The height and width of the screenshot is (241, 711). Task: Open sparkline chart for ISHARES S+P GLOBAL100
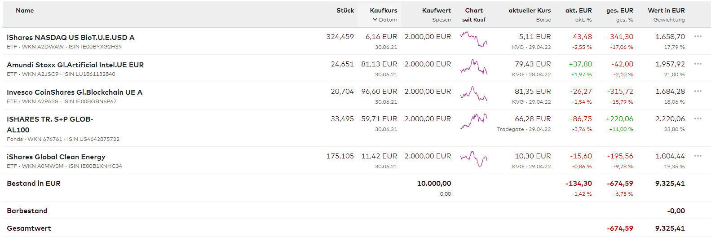tap(474, 121)
